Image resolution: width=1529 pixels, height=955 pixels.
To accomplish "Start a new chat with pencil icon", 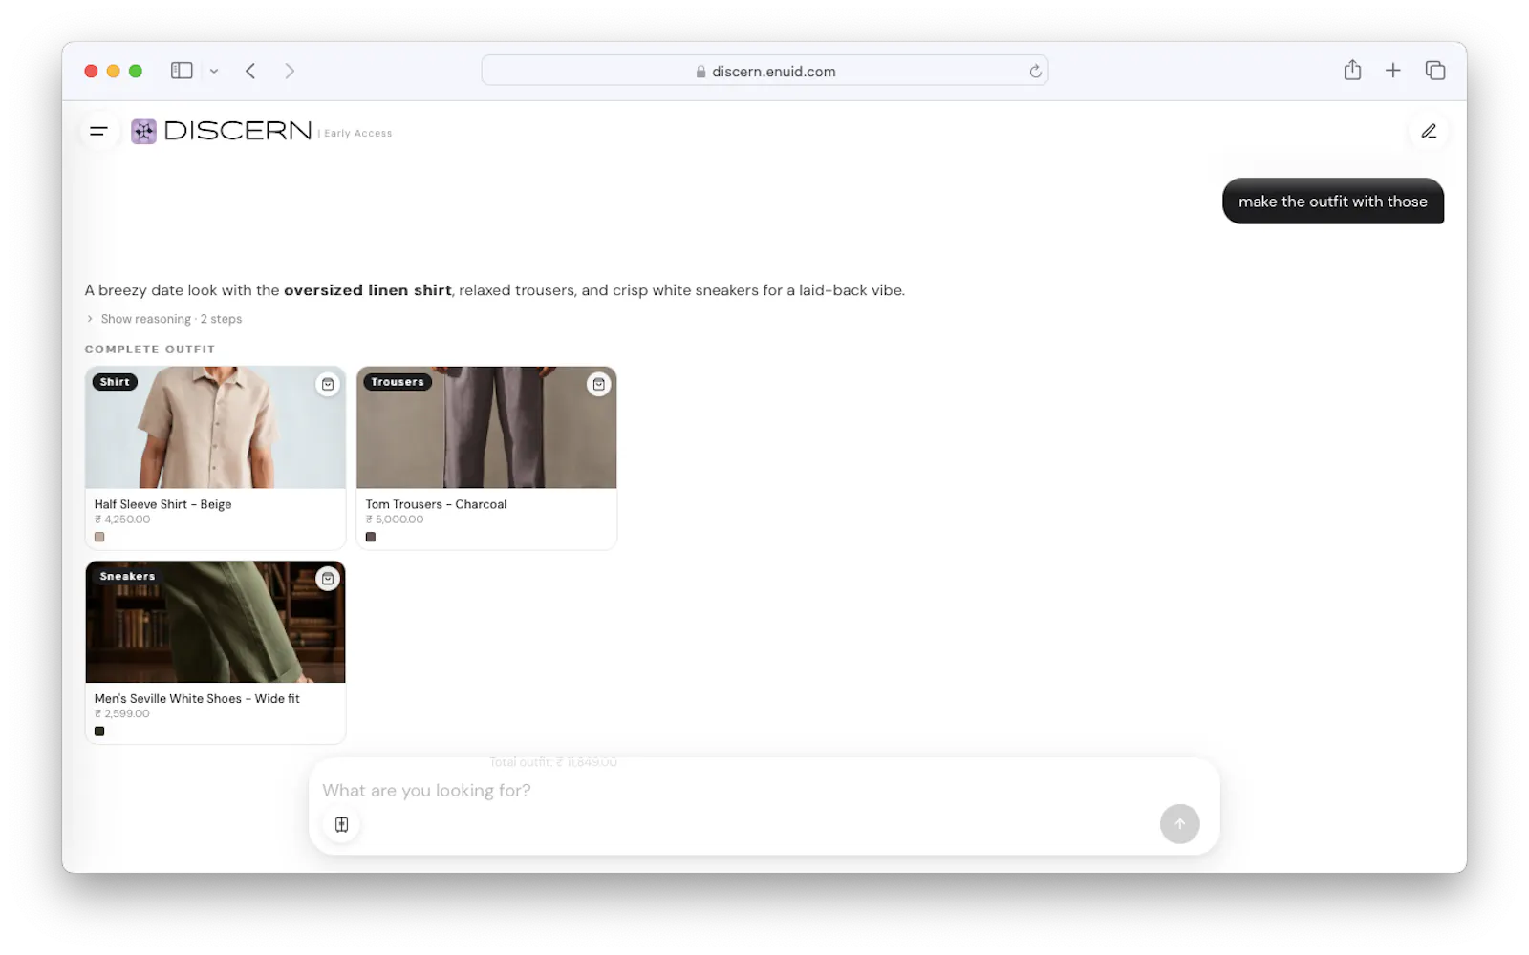I will click(x=1429, y=132).
